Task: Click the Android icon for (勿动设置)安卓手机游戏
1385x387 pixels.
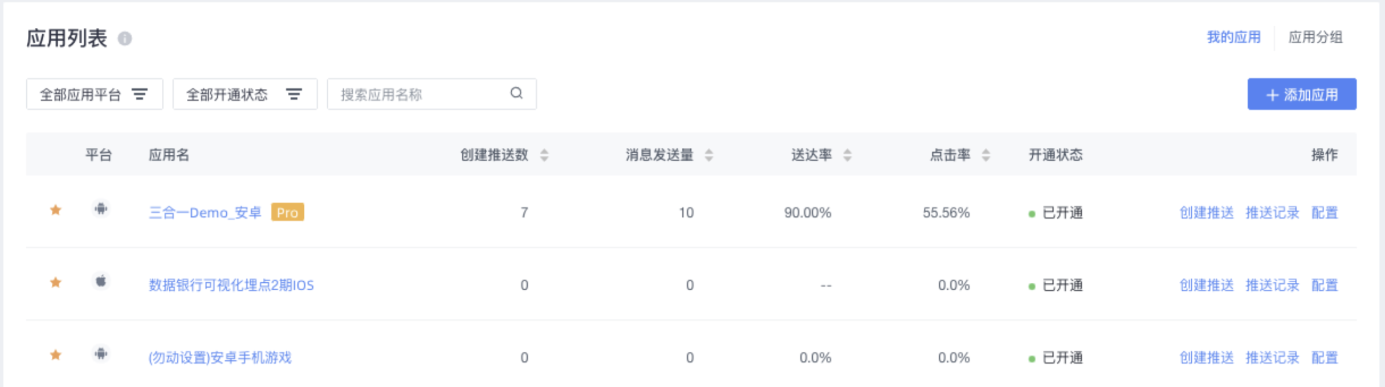Action: click(101, 354)
